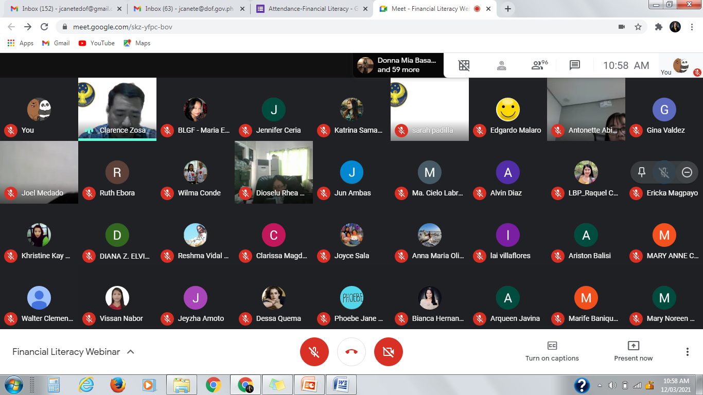This screenshot has width=703, height=395.
Task: Click the muted mic icon beside Wilma Conde
Action: [x=167, y=193]
